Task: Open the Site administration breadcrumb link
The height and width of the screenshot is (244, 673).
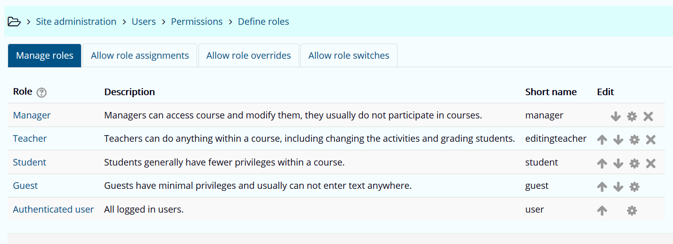Action: pyautogui.click(x=76, y=22)
